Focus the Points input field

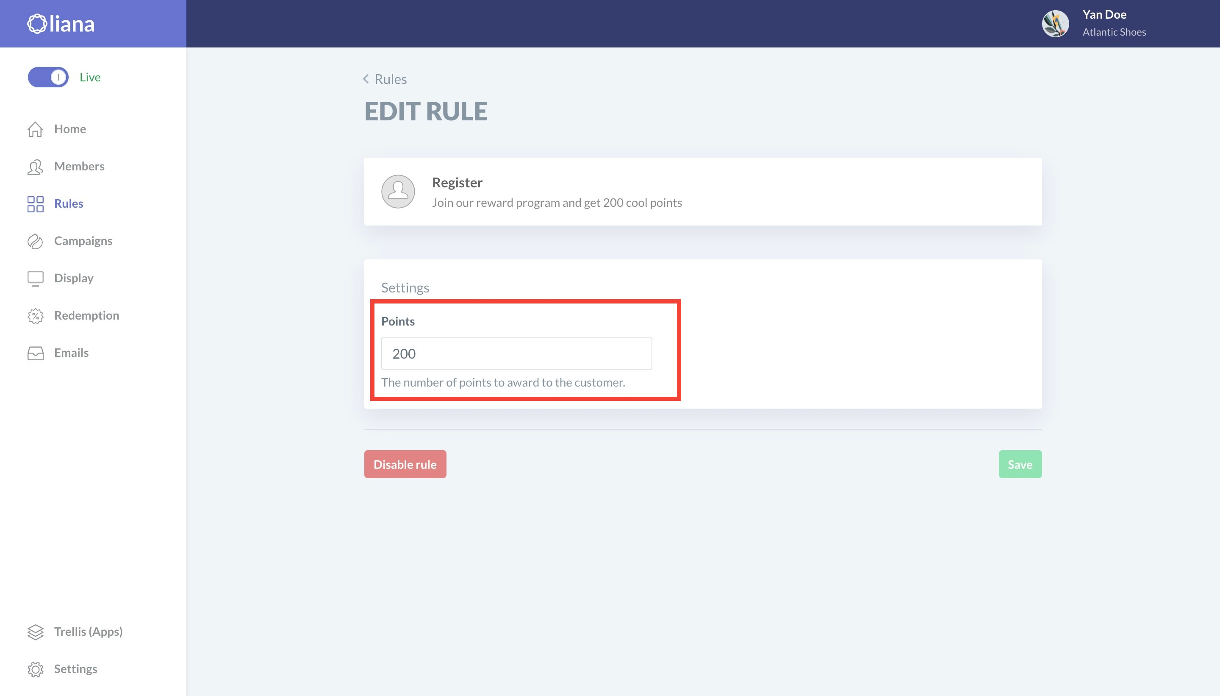coord(516,353)
